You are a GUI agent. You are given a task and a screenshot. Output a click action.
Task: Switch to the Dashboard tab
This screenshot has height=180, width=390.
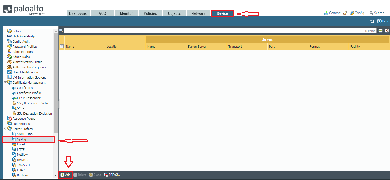(x=78, y=13)
